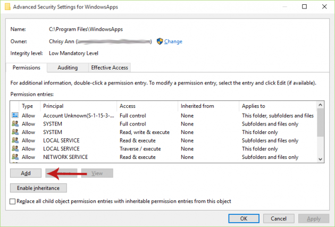Click 'Traverse / execute' access cell
335x227 pixels.
(140, 149)
